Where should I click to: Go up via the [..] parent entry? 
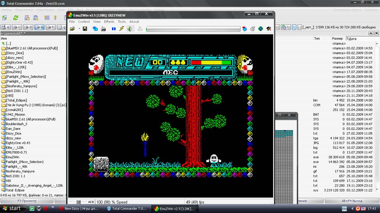tap(8, 44)
